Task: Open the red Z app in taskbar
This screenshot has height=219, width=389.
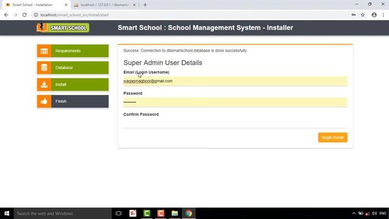Action: click(133, 214)
